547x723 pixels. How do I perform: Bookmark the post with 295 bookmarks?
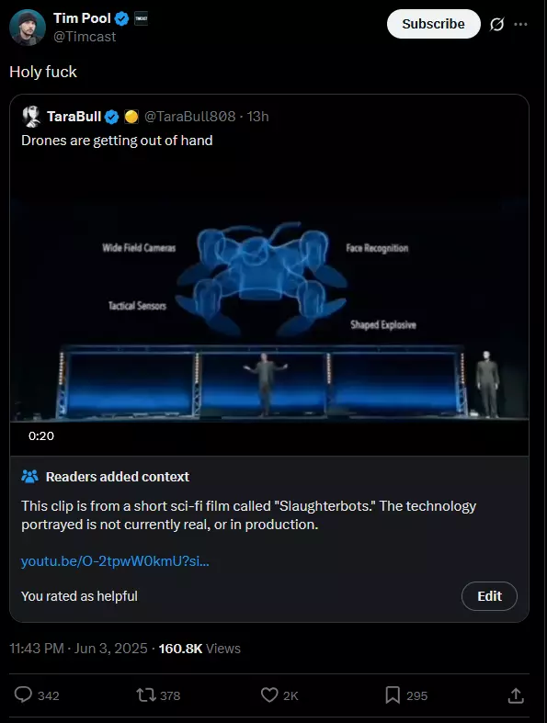393,695
